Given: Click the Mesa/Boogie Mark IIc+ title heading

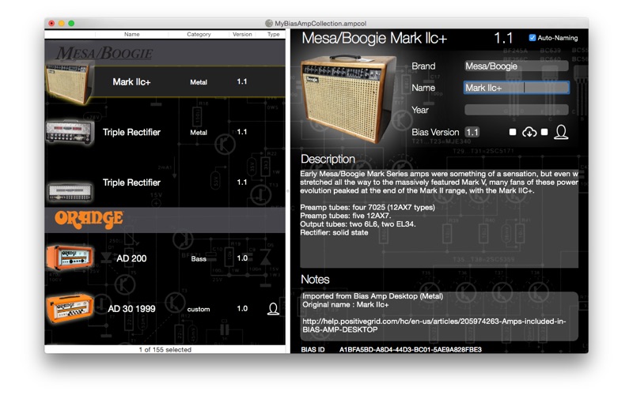Looking at the screenshot, I should [374, 38].
